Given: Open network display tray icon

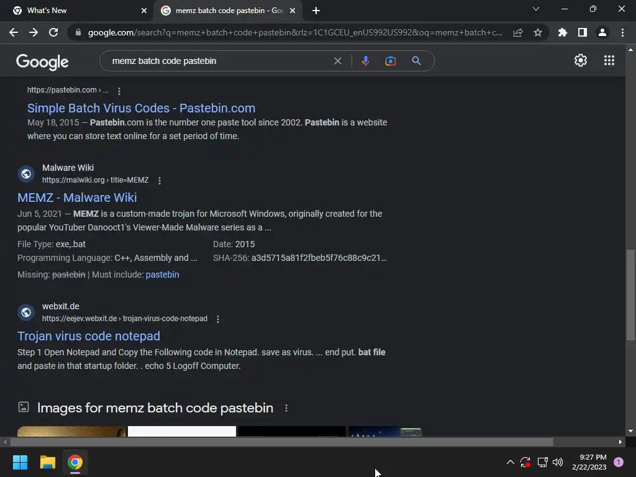Looking at the screenshot, I should coord(542,462).
